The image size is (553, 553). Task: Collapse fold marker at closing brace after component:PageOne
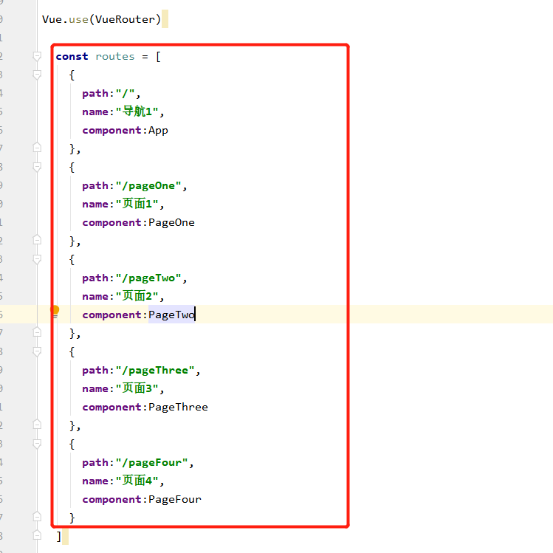click(37, 240)
